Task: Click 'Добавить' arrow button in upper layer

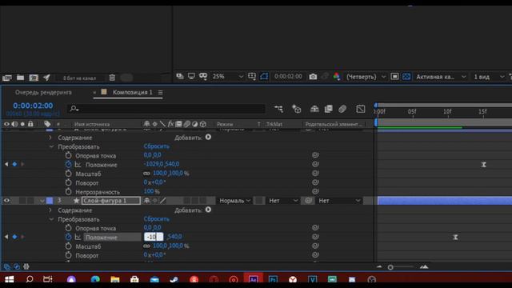Action: pyautogui.click(x=208, y=137)
